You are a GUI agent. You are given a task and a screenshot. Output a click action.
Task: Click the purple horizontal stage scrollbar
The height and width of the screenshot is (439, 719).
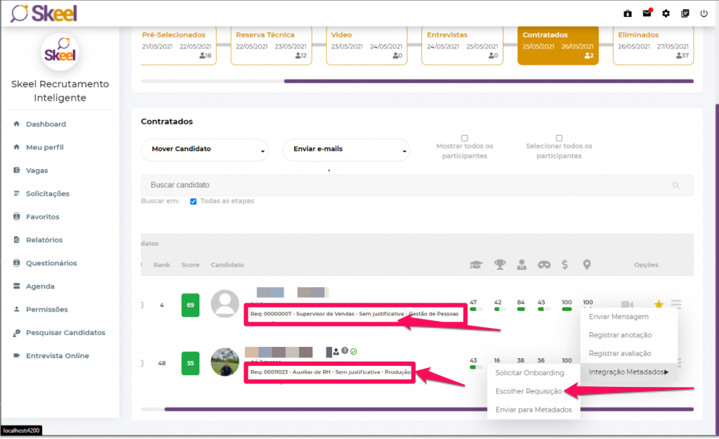pos(488,81)
